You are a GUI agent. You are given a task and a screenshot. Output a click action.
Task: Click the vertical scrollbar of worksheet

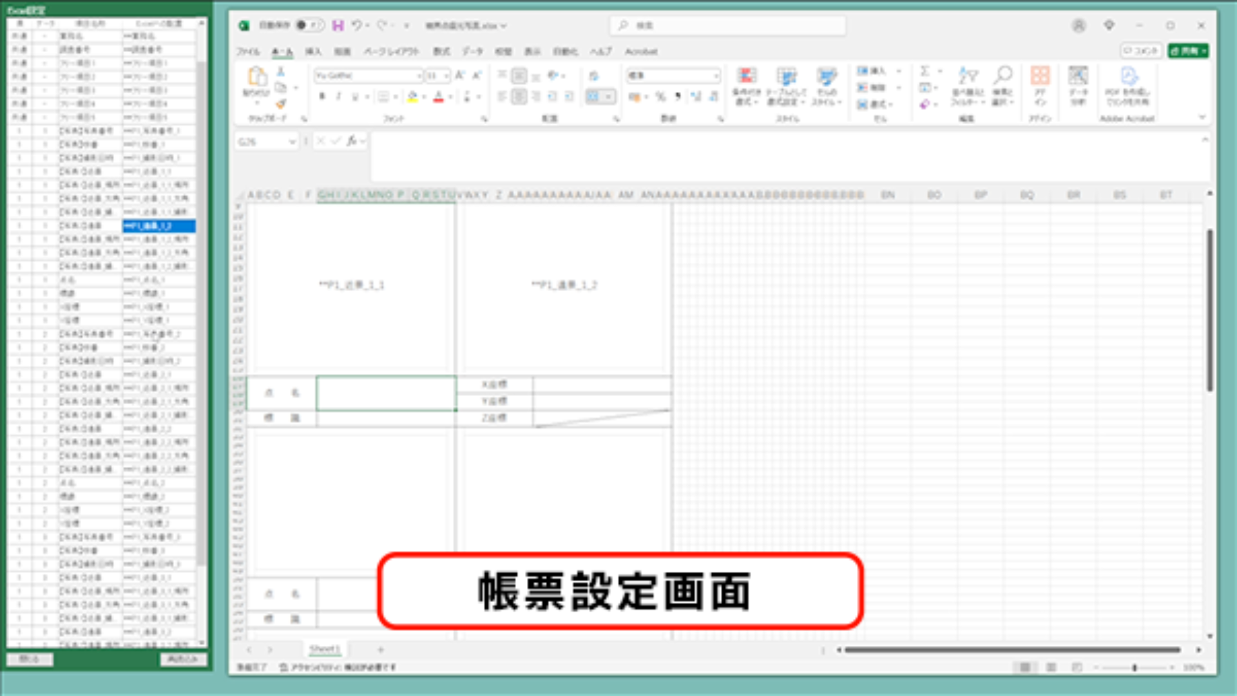coord(1209,309)
